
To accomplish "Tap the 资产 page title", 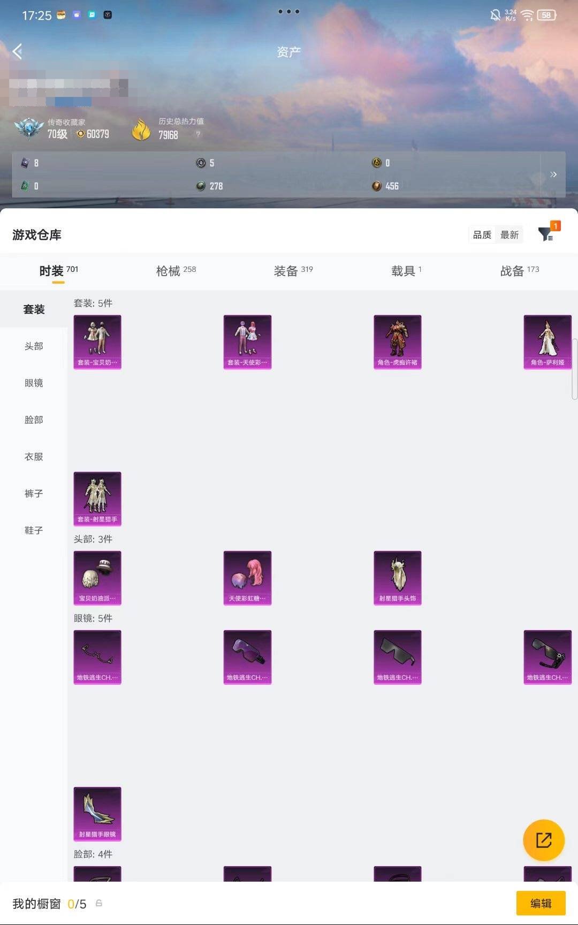I will (x=289, y=52).
